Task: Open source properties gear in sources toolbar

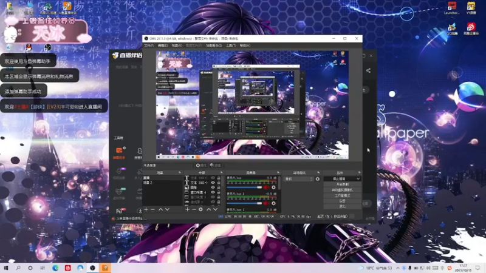Action: 201,209
